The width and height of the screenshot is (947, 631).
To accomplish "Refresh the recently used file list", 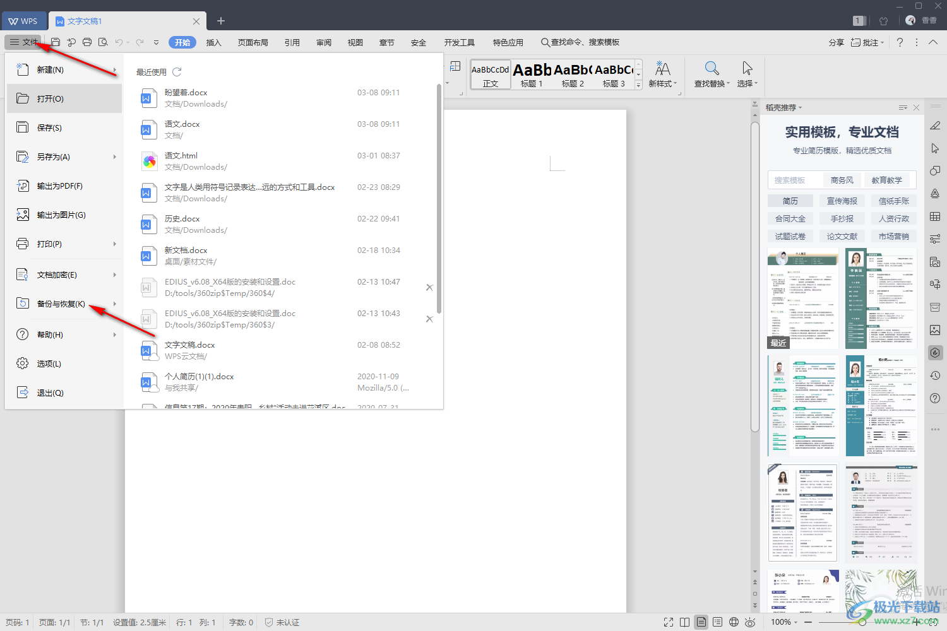I will [177, 72].
